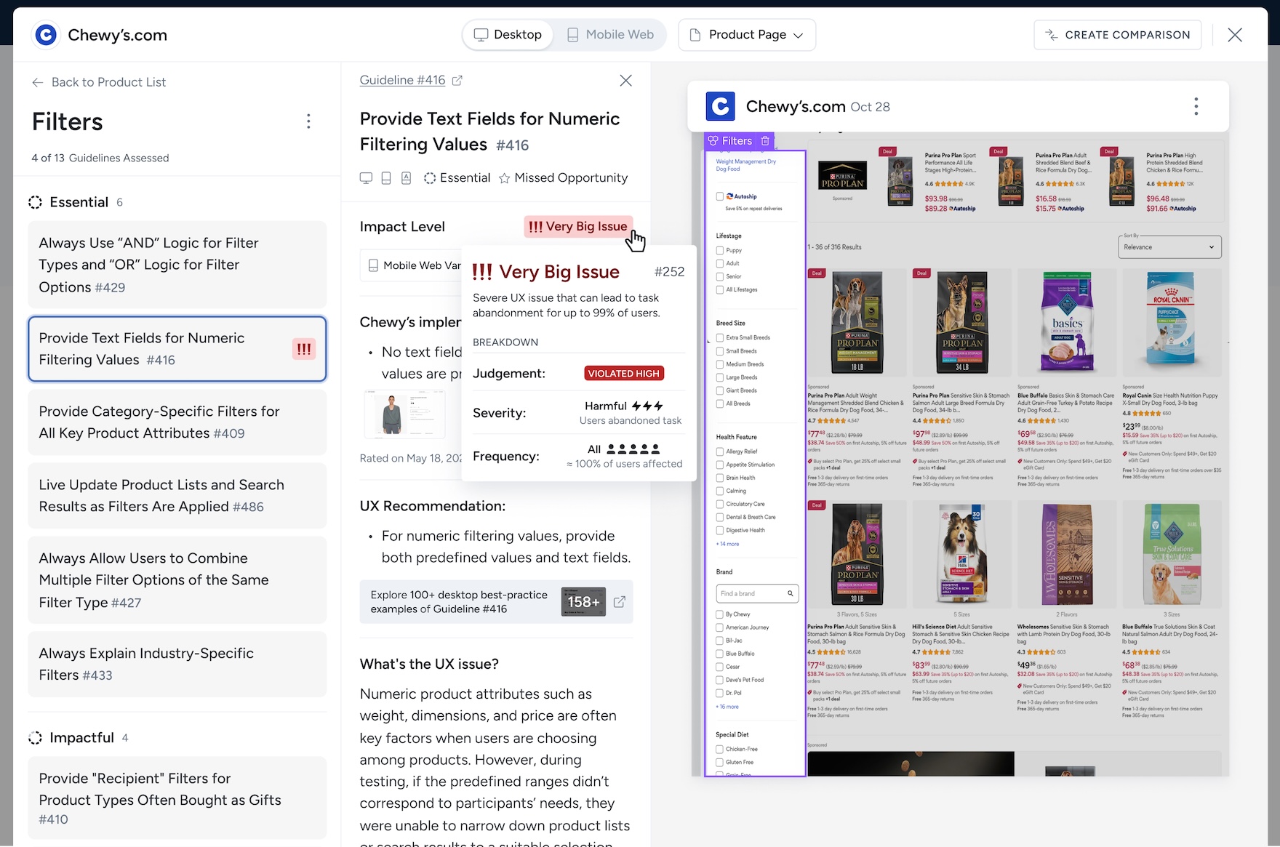The image size is (1280, 847).
Task: Click the Find a brand search field
Action: pyautogui.click(x=752, y=594)
